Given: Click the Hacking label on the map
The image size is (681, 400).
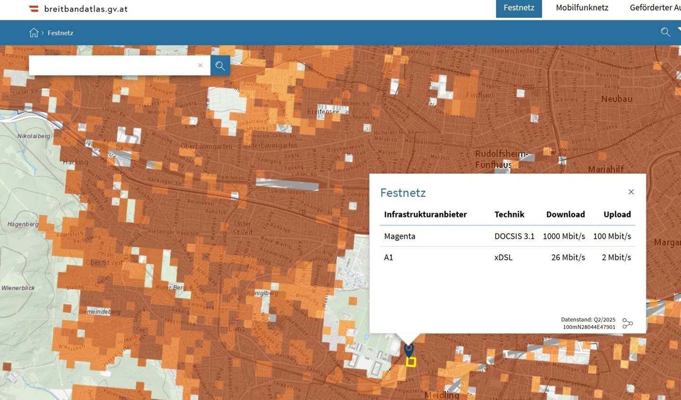Looking at the screenshot, I should pyautogui.click(x=75, y=162).
